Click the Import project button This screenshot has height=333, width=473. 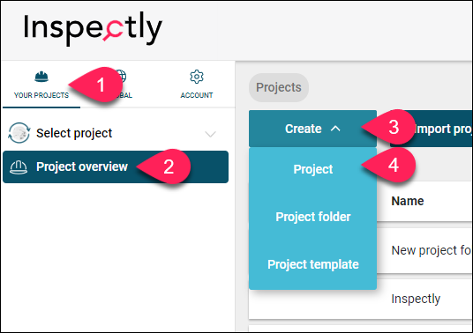[x=432, y=129]
